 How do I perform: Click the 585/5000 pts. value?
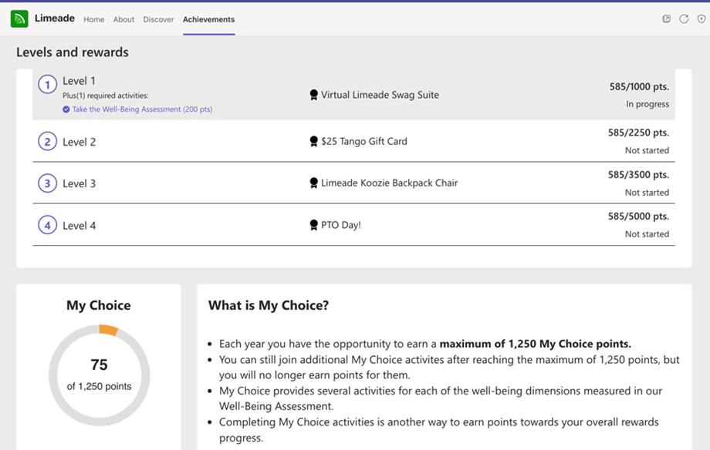[638, 217]
